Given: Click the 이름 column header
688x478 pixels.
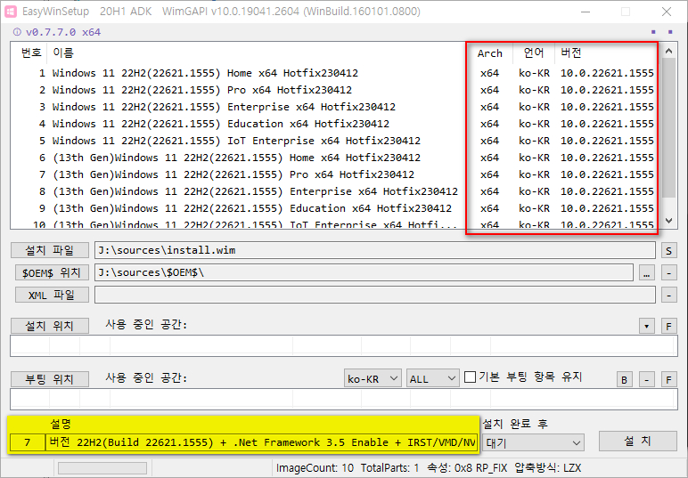Looking at the screenshot, I should [x=63, y=53].
